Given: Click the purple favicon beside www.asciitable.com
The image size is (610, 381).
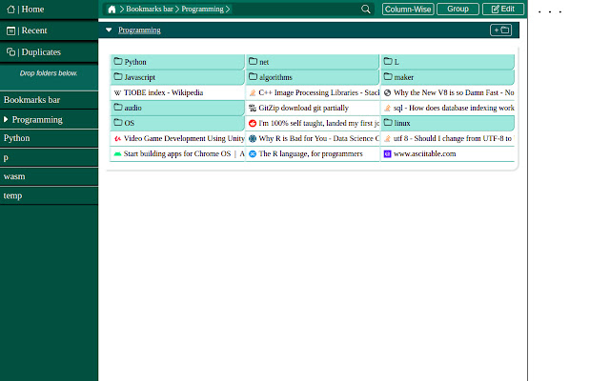Looking at the screenshot, I should point(387,154).
